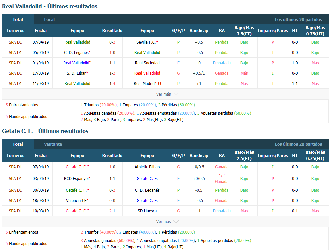Click handicap -0/0.5 in Athletic Bilbao row
The image size is (331, 252).
(x=199, y=167)
